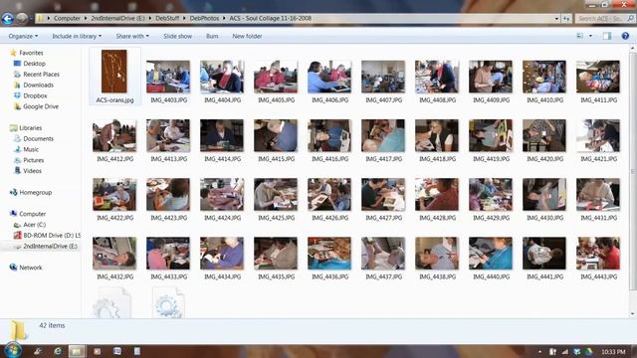
Task: Open the Share with dropdown
Action: coord(132,36)
